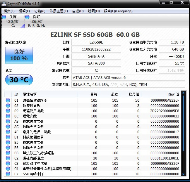Viewport: 190px width, 182px height.
Task: Click the transfer mode field SATA/300
Action: 96,63
